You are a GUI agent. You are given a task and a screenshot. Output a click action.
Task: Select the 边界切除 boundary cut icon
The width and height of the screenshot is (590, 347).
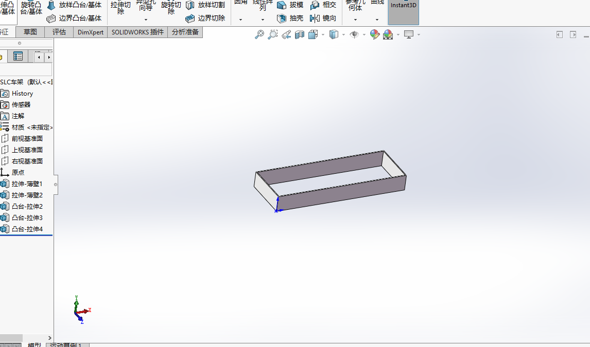[x=190, y=19]
